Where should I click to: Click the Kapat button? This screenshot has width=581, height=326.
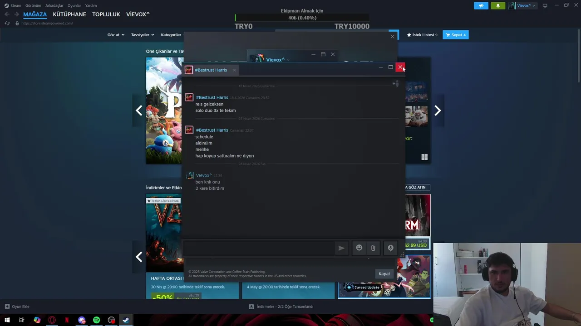click(x=384, y=274)
